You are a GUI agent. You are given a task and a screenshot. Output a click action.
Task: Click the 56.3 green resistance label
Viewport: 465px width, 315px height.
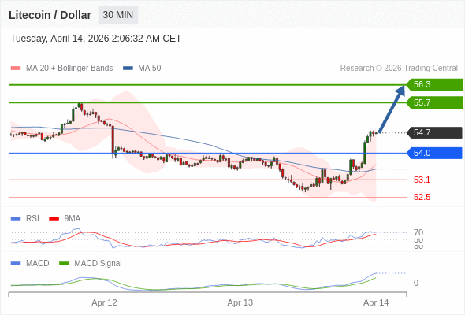434,85
